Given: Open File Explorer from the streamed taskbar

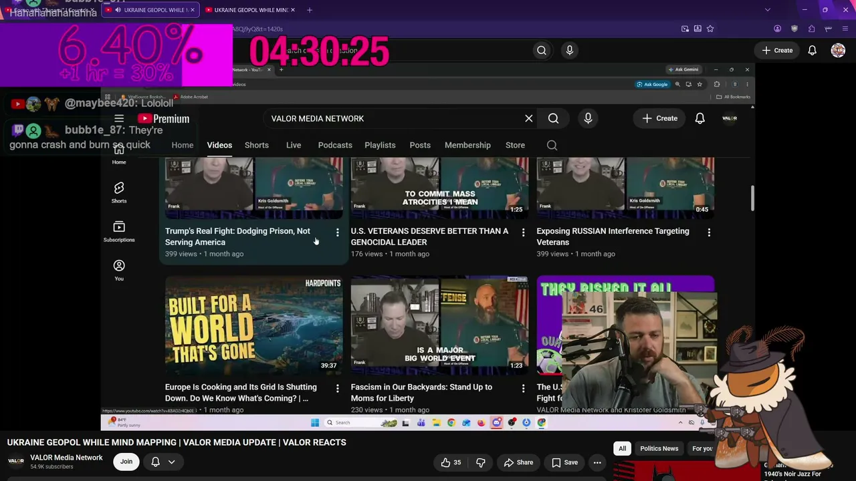Looking at the screenshot, I should tap(436, 422).
